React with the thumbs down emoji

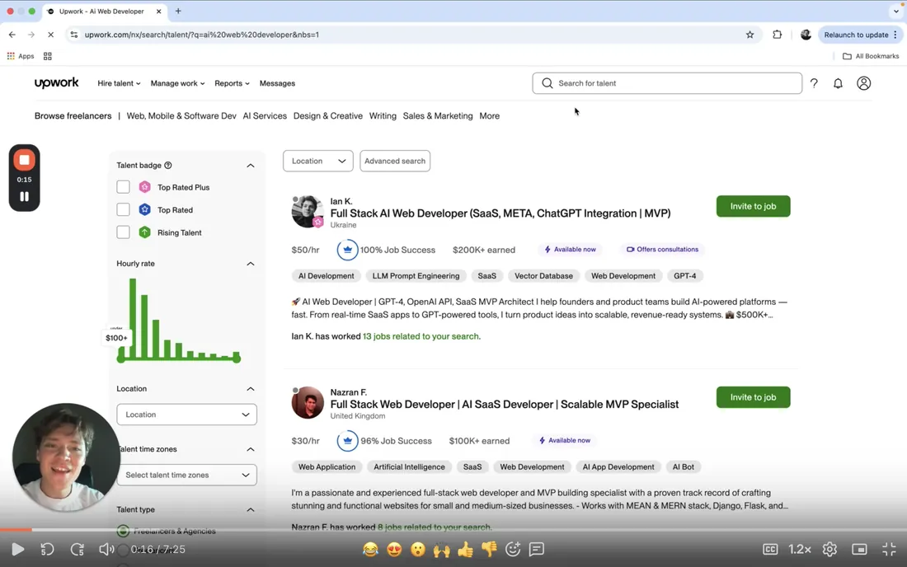489,549
